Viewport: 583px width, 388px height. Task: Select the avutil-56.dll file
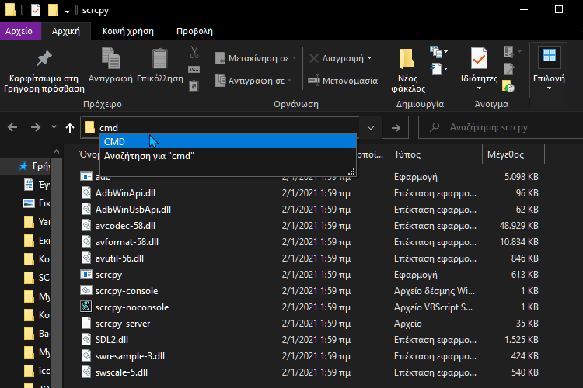pyautogui.click(x=120, y=258)
